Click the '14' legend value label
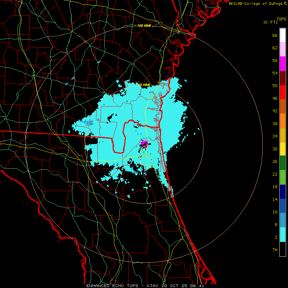The image size is (288, 288). [x=275, y=199]
